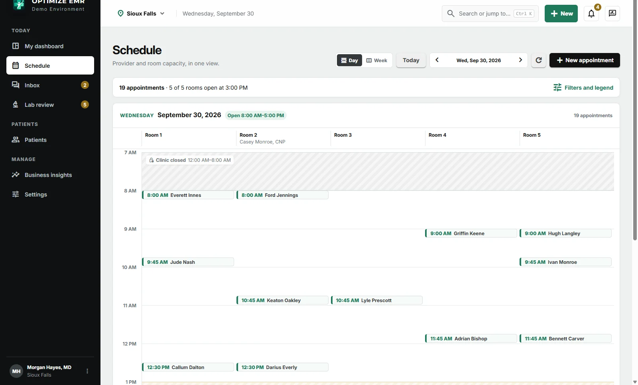This screenshot has height=385, width=638.
Task: Click the green New button
Action: (x=561, y=14)
